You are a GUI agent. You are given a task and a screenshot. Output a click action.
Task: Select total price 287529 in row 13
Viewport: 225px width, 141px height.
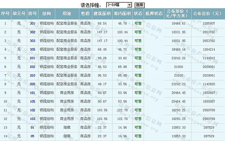coord(209,127)
